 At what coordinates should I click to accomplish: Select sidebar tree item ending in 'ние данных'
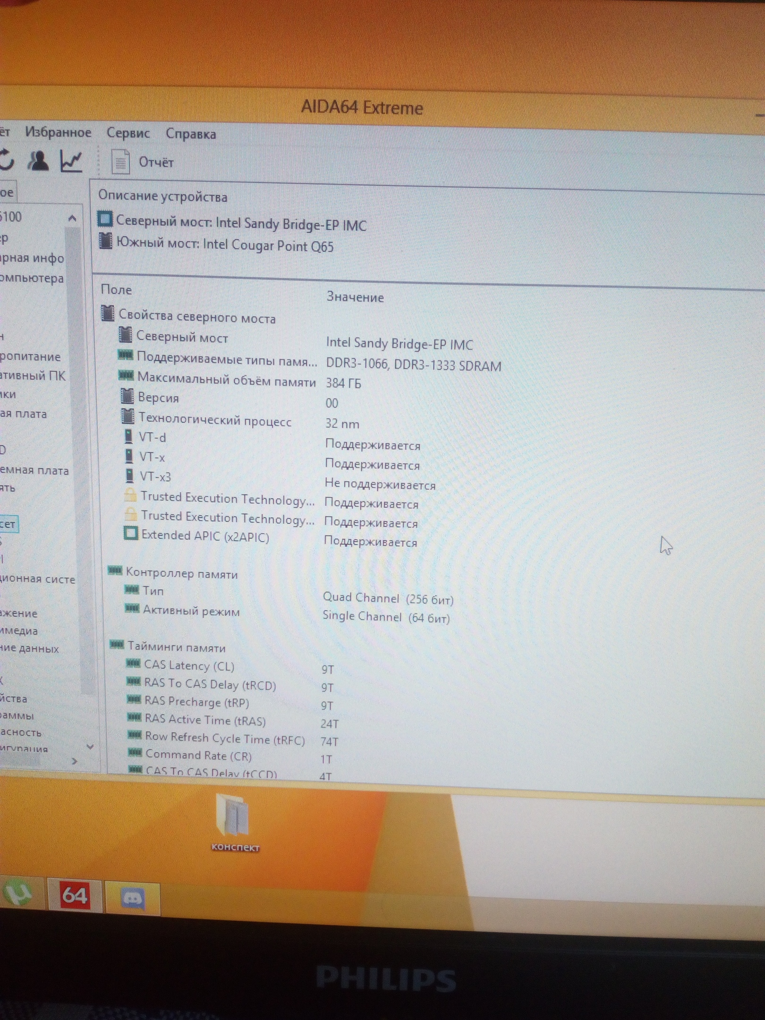pyautogui.click(x=29, y=648)
